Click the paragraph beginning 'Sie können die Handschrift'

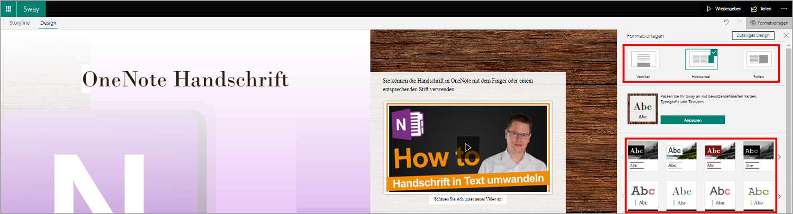457,85
